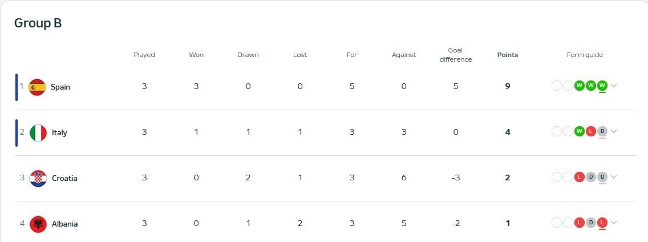Image resolution: width=648 pixels, height=242 pixels.
Task: Click the Form guide column header
Action: (x=585, y=55)
